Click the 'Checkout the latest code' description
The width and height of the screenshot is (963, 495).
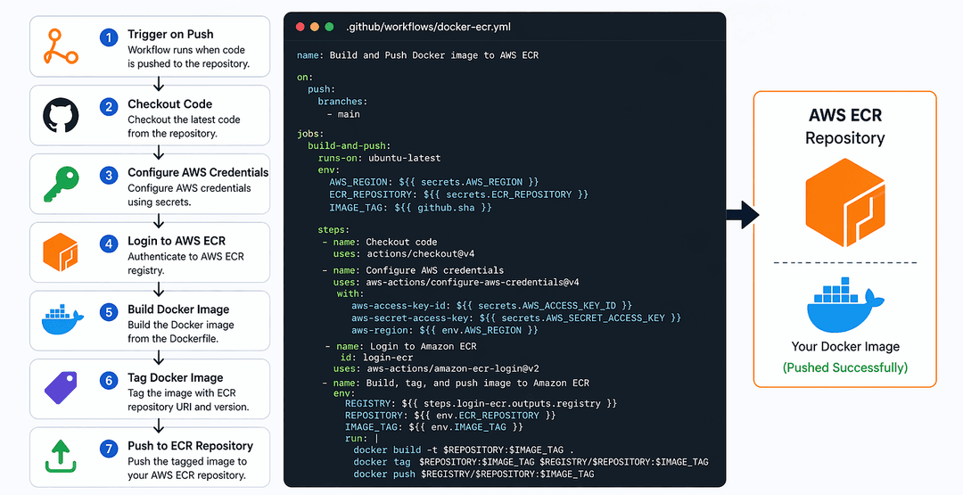pos(185,120)
